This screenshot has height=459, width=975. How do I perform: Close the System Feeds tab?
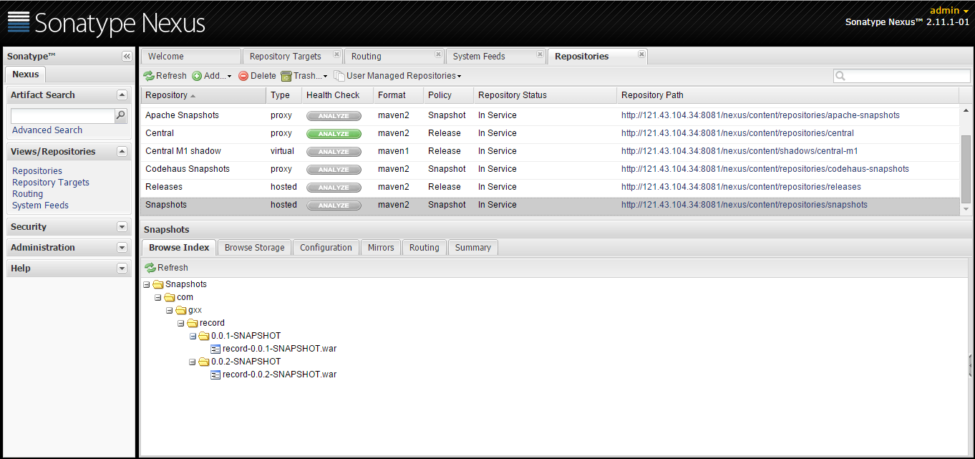(540, 54)
